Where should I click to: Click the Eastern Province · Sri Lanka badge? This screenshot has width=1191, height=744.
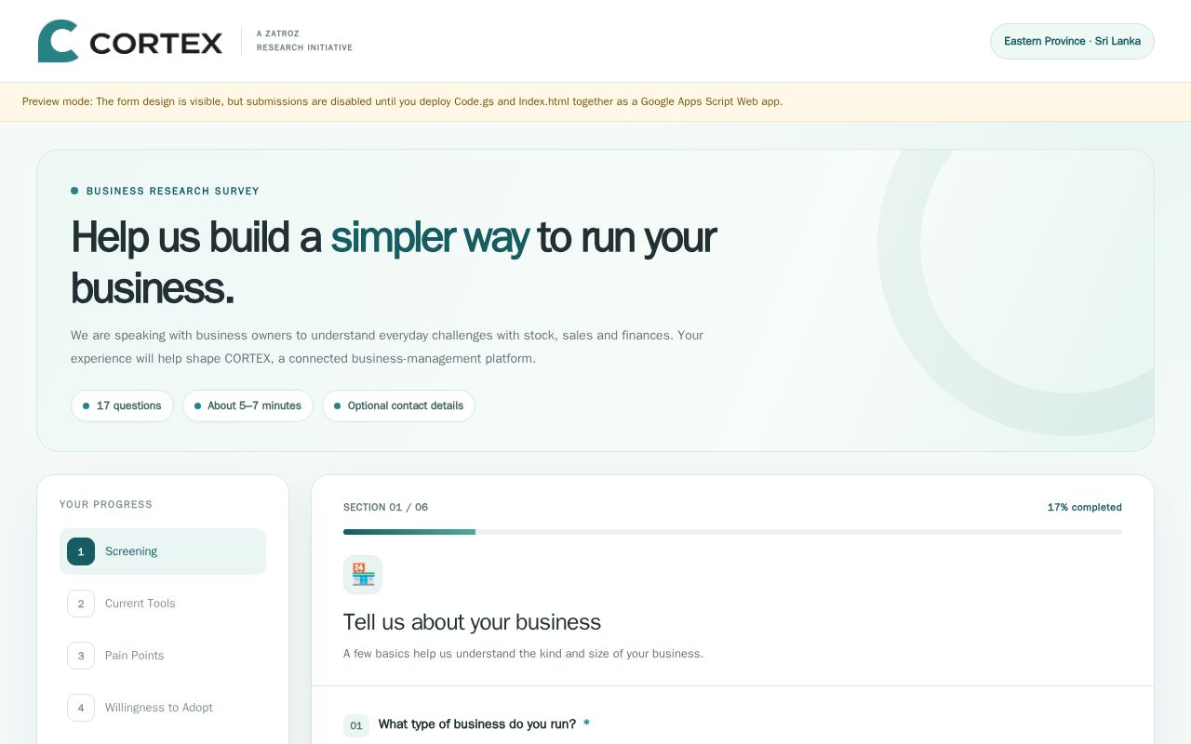tap(1072, 41)
